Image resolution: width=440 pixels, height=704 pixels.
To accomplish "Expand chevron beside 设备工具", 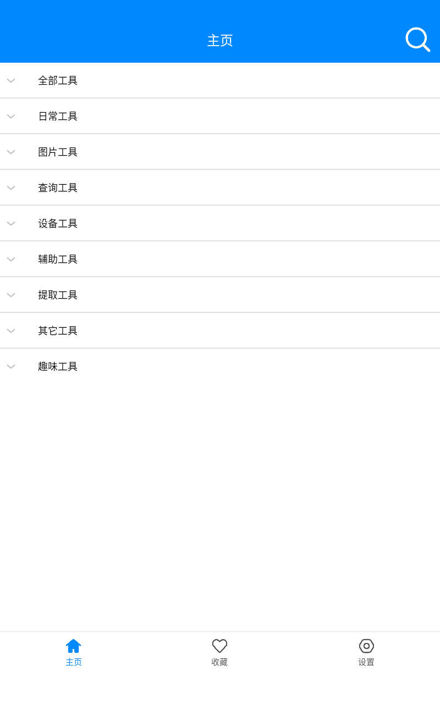I will click(x=11, y=224).
